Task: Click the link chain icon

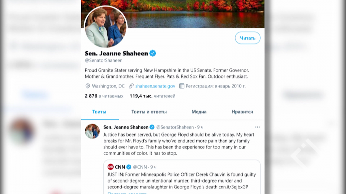Action: [x=131, y=86]
